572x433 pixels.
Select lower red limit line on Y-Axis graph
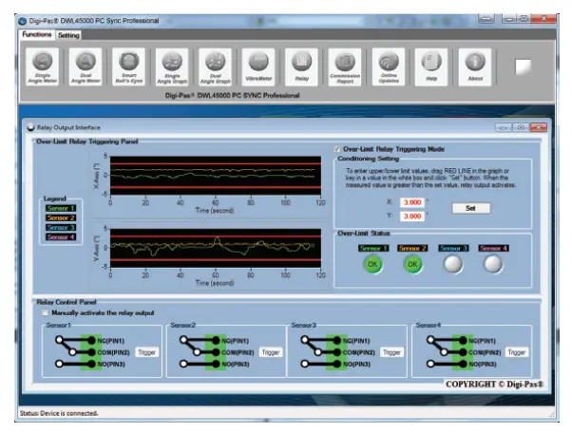216,260
